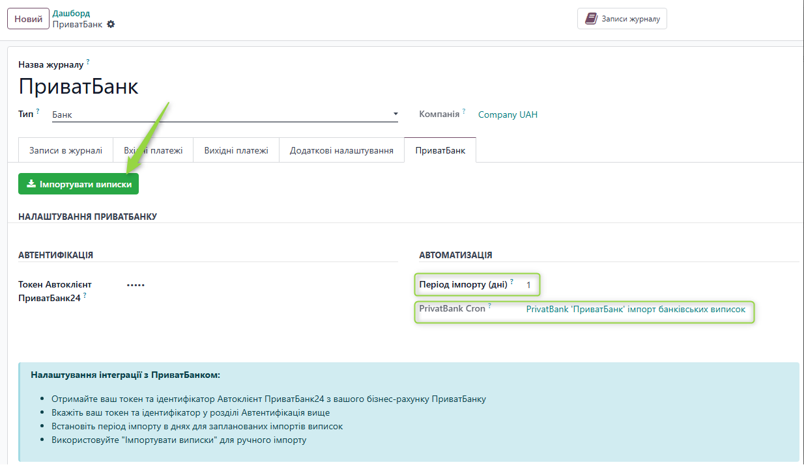The image size is (804, 467).
Task: Navigate to Дашборд via the breadcrumb link
Action: [x=71, y=13]
